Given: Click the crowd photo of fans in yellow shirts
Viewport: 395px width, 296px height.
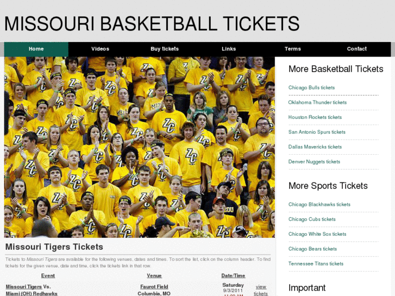Looking at the screenshot, I should [x=140, y=147].
